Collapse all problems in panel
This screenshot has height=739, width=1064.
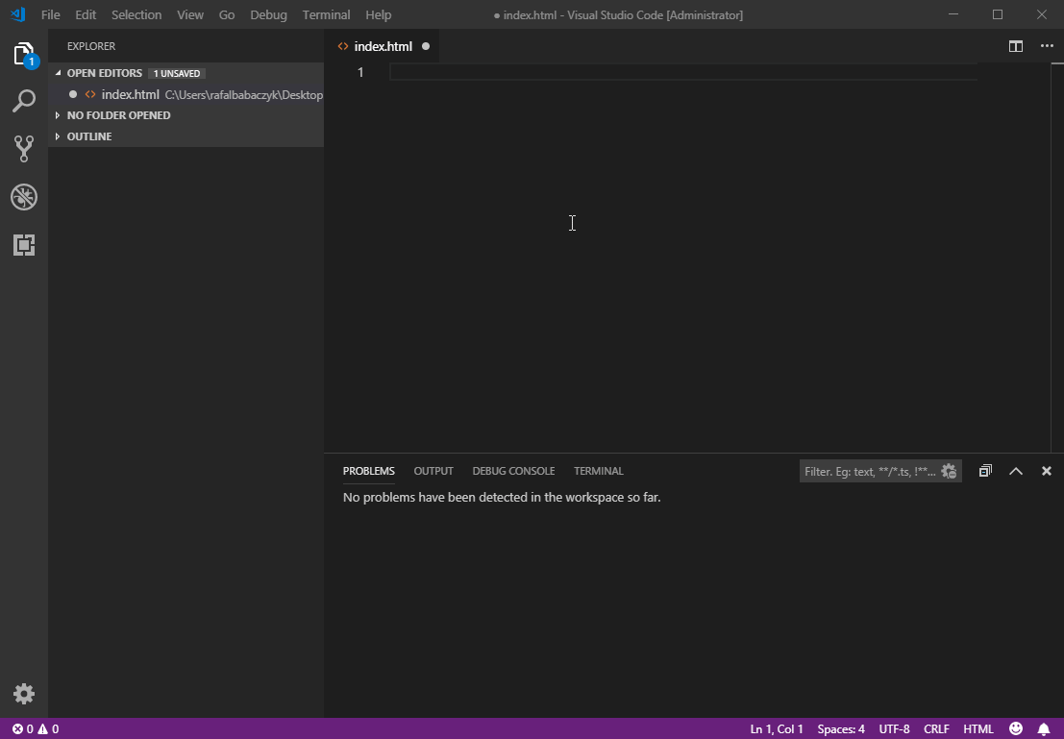coord(985,471)
